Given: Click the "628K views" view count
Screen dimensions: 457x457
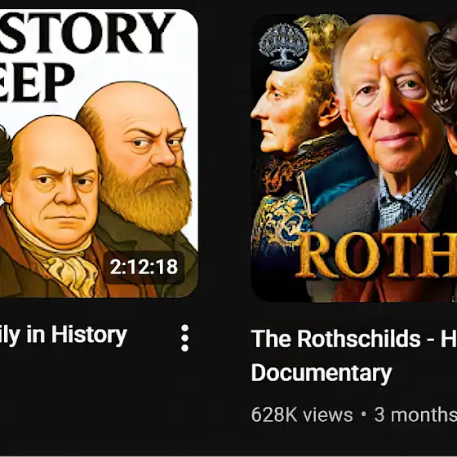Looking at the screenshot, I should click(302, 415).
